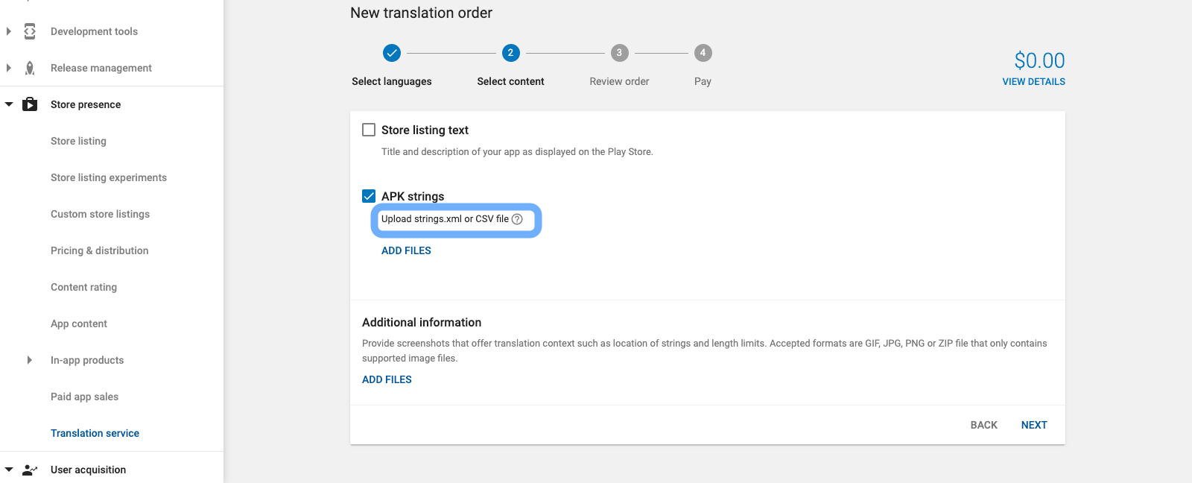Screen dimensions: 1192x483
Task: Open the Store listing experiments page
Action: (x=109, y=177)
